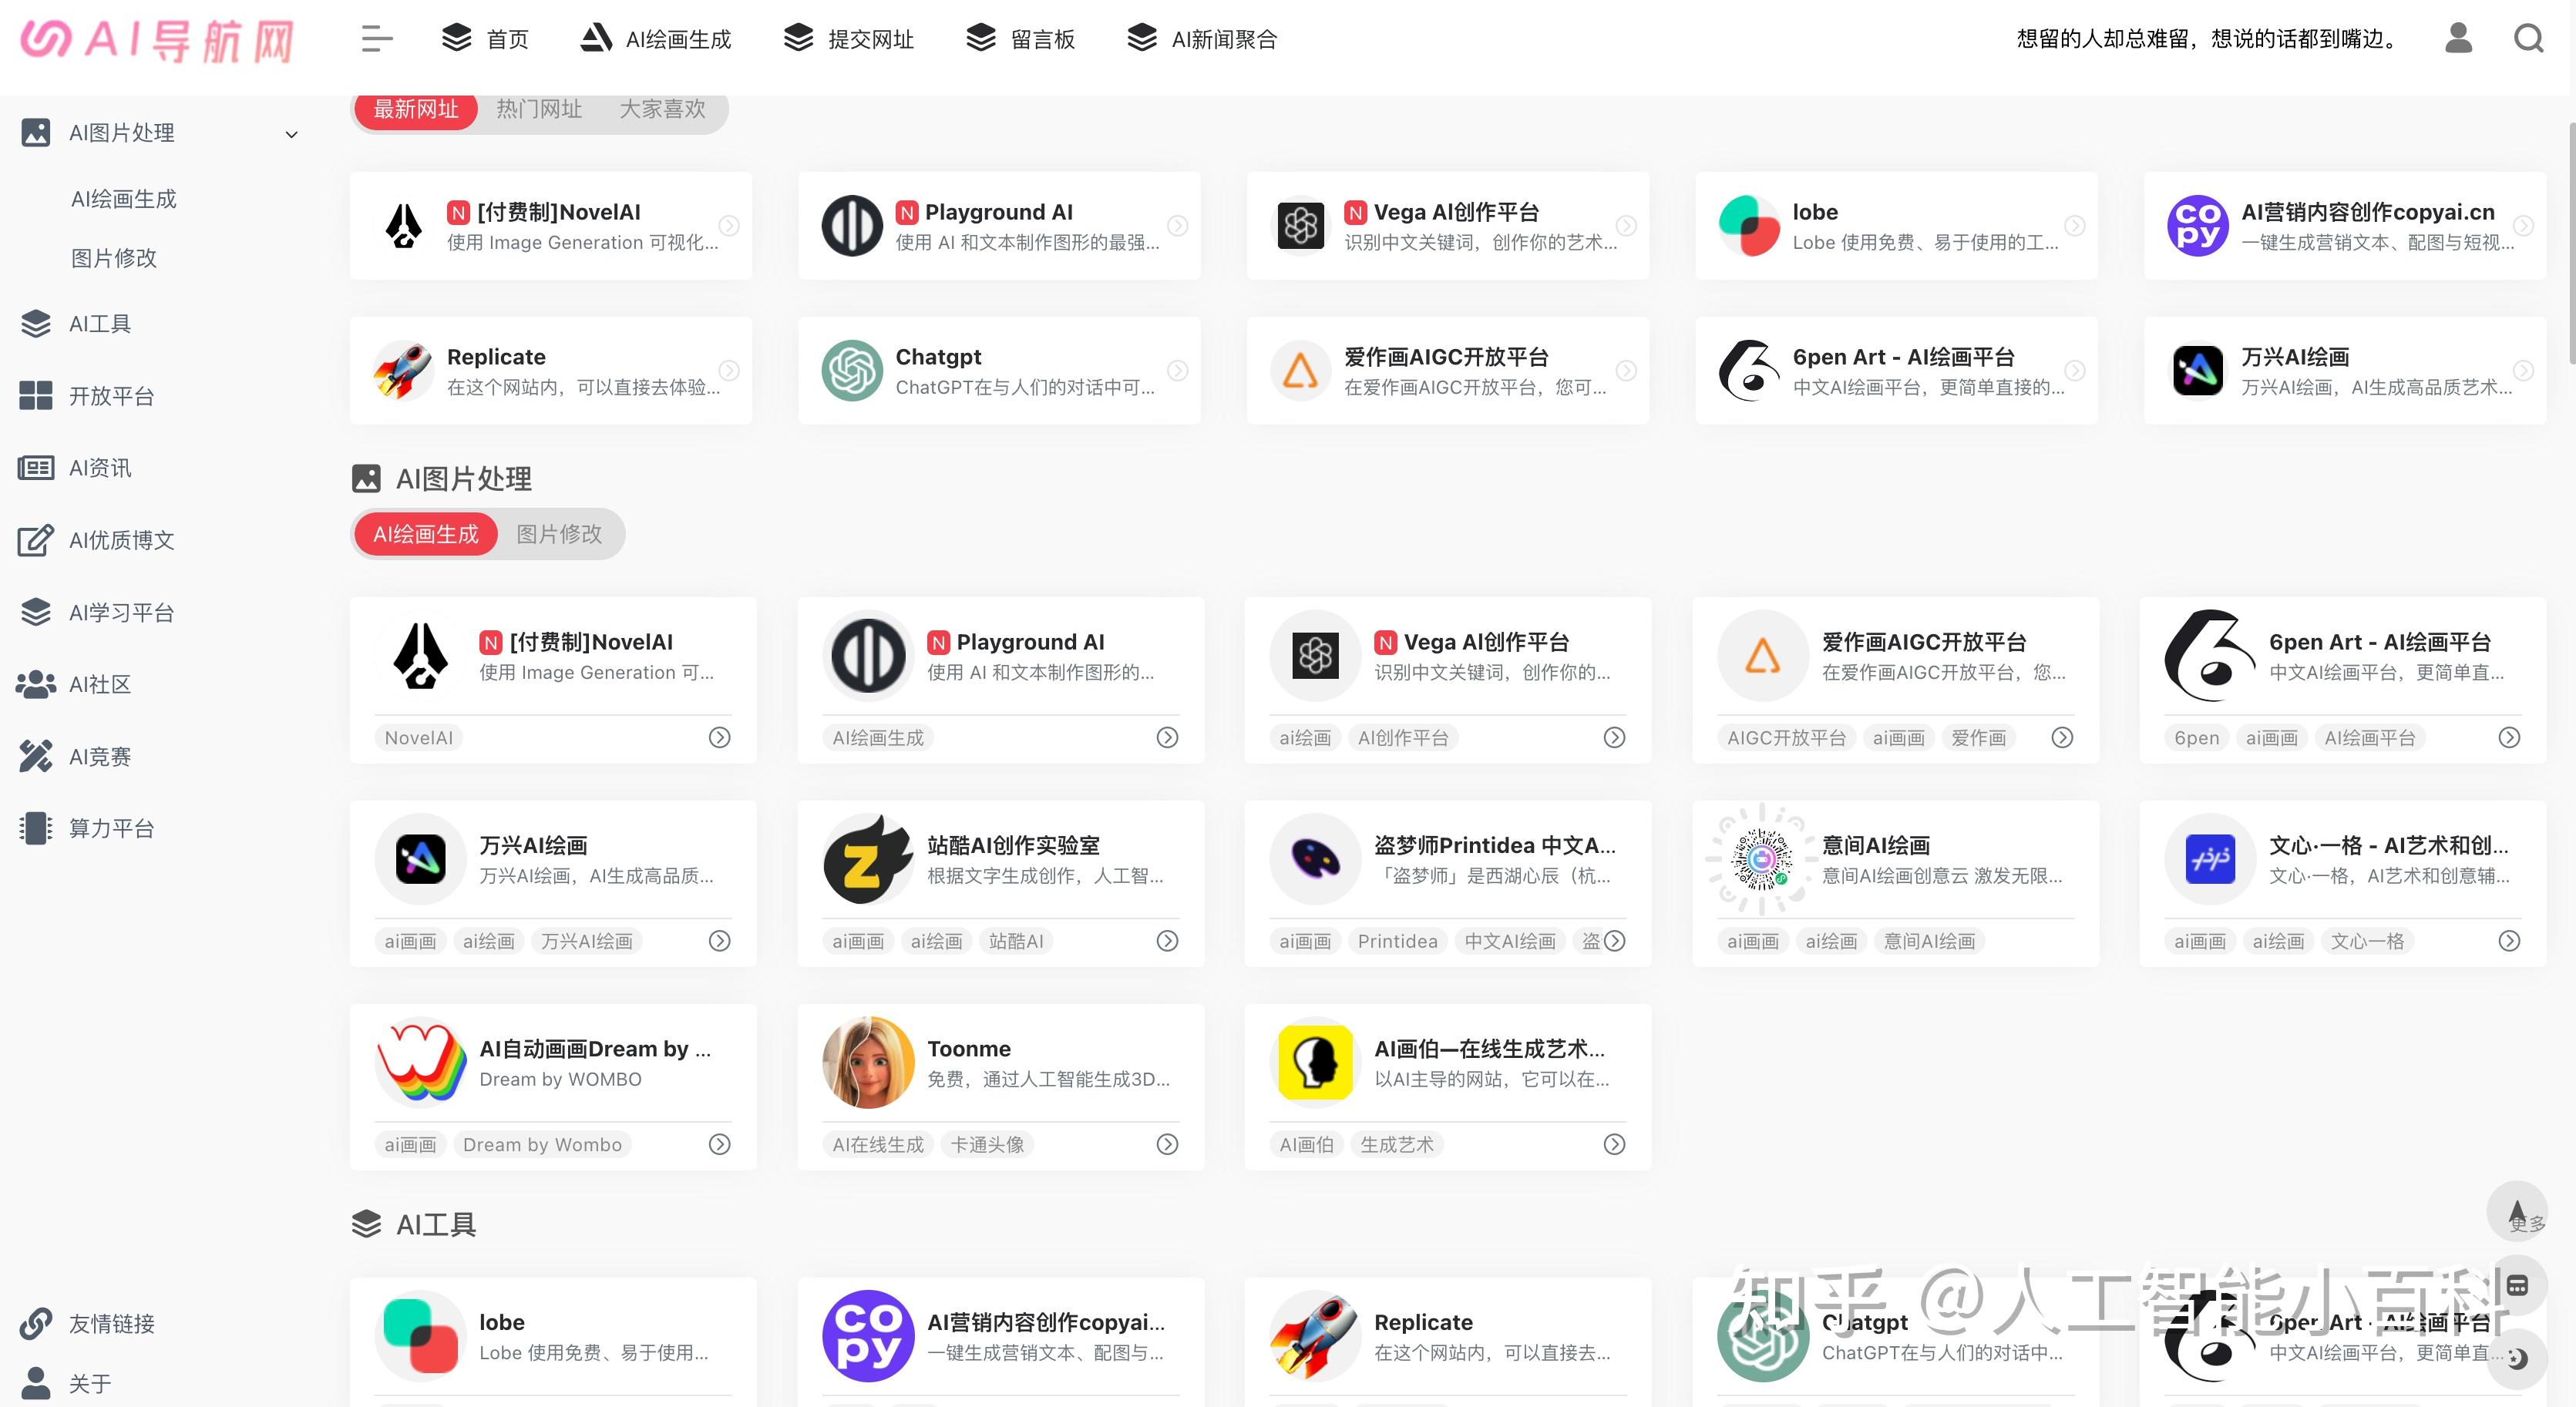Click the 万兴AI绘画 icon in latest sites
Screen dimensions: 2576x1407
[x=2197, y=371]
